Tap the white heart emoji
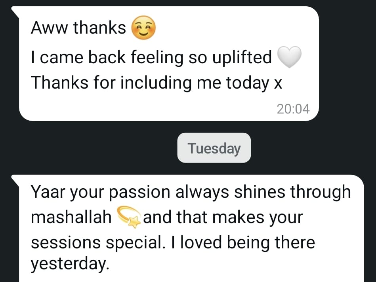The height and width of the screenshot is (282, 376). (289, 57)
